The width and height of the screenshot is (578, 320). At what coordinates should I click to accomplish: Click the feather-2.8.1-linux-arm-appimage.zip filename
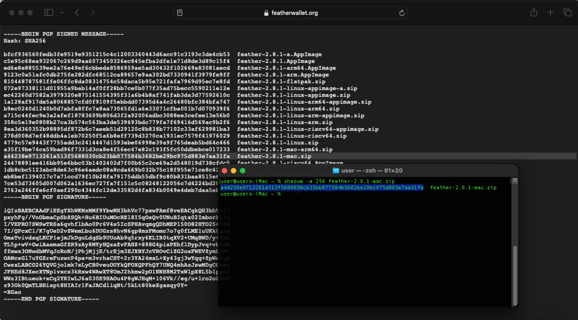pos(301,116)
